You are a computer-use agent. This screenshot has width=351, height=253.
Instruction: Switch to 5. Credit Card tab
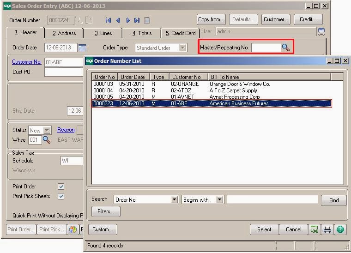click(181, 33)
